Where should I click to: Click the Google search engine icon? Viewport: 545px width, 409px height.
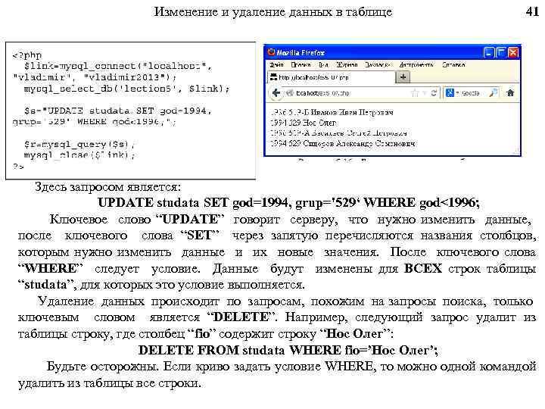click(450, 93)
